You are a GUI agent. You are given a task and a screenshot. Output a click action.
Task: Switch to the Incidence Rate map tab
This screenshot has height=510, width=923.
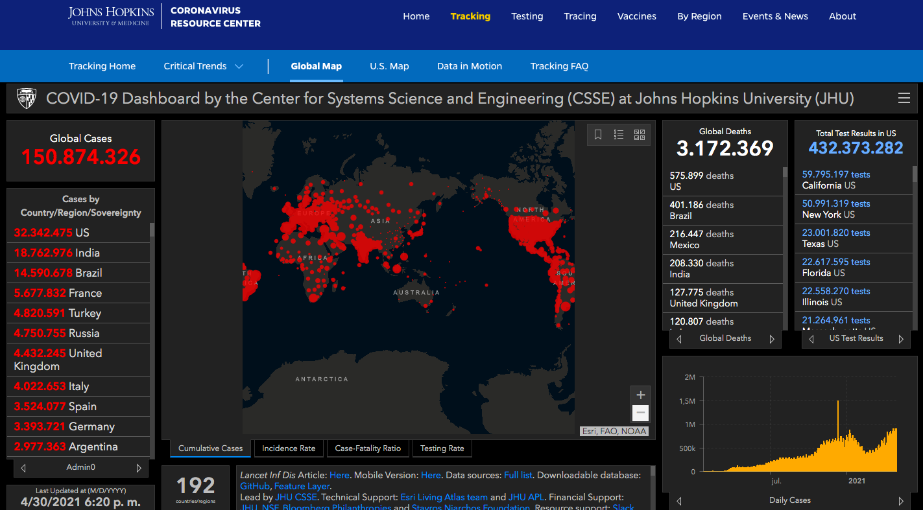click(289, 448)
